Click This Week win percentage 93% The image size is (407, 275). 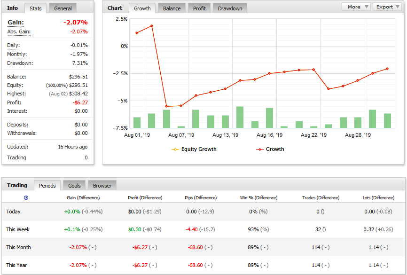[x=253, y=229]
